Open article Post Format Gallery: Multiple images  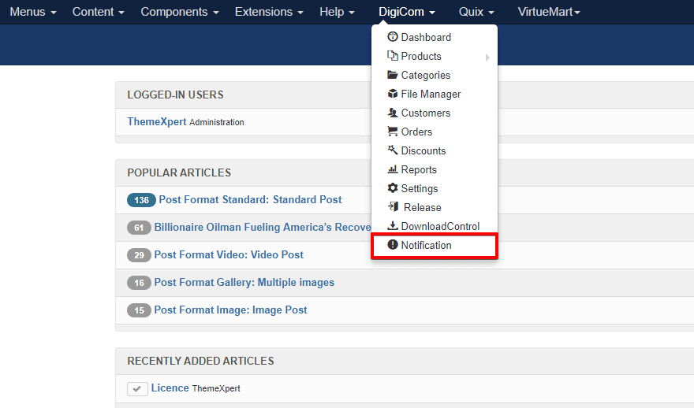coord(244,282)
